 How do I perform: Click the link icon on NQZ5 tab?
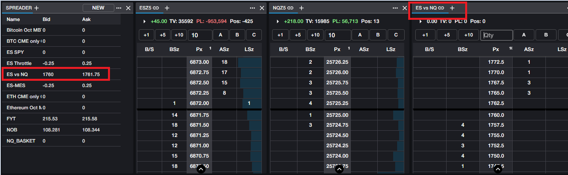pos(290,8)
